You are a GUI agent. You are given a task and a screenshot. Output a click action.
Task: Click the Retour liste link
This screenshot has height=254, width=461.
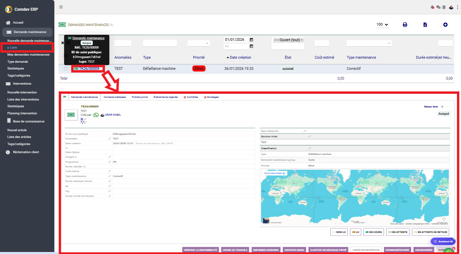pos(431,107)
